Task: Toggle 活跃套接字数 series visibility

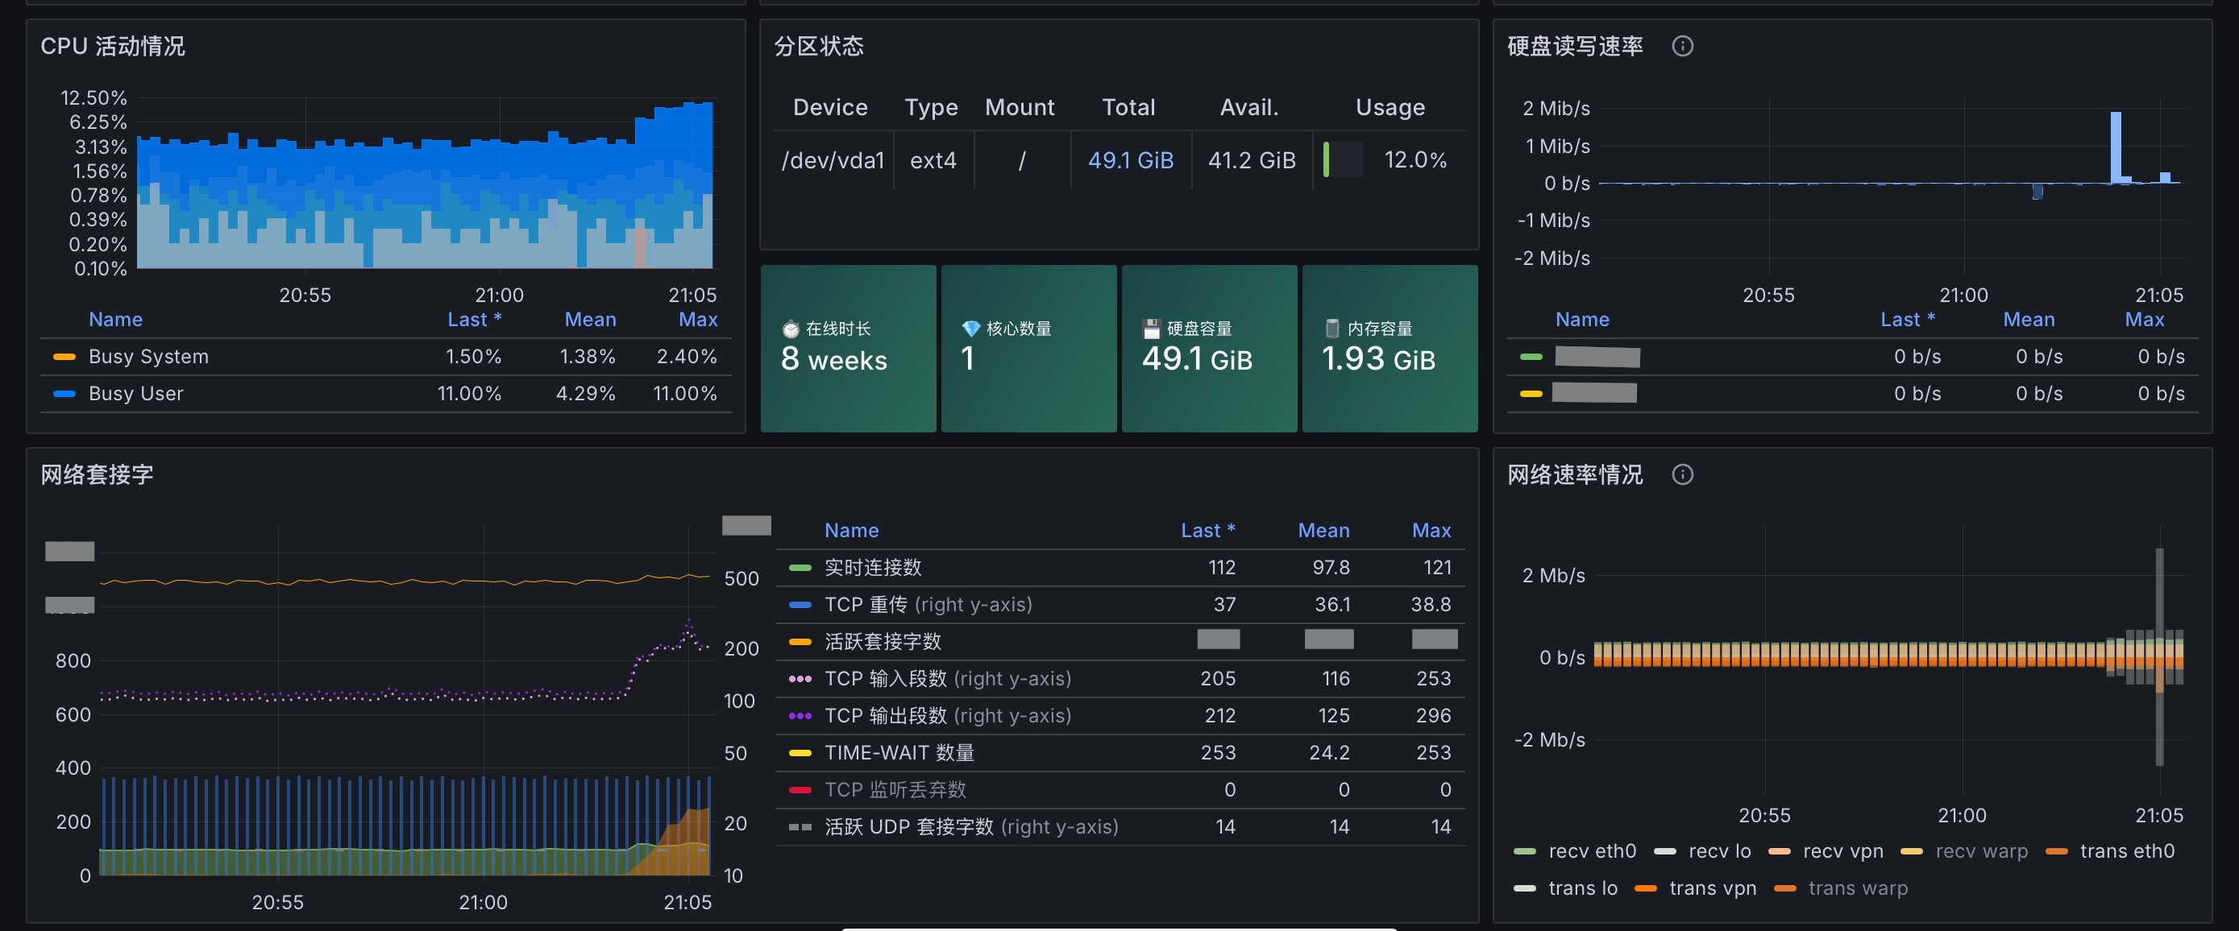Action: tap(883, 642)
